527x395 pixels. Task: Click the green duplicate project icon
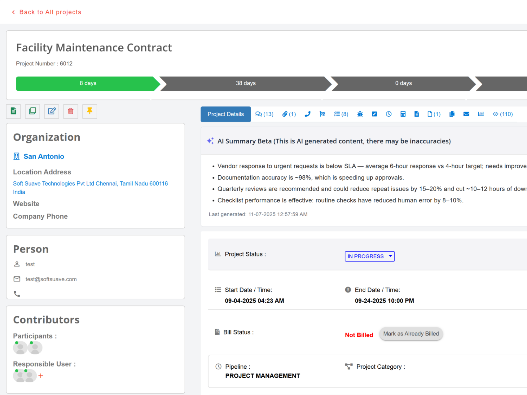(33, 111)
